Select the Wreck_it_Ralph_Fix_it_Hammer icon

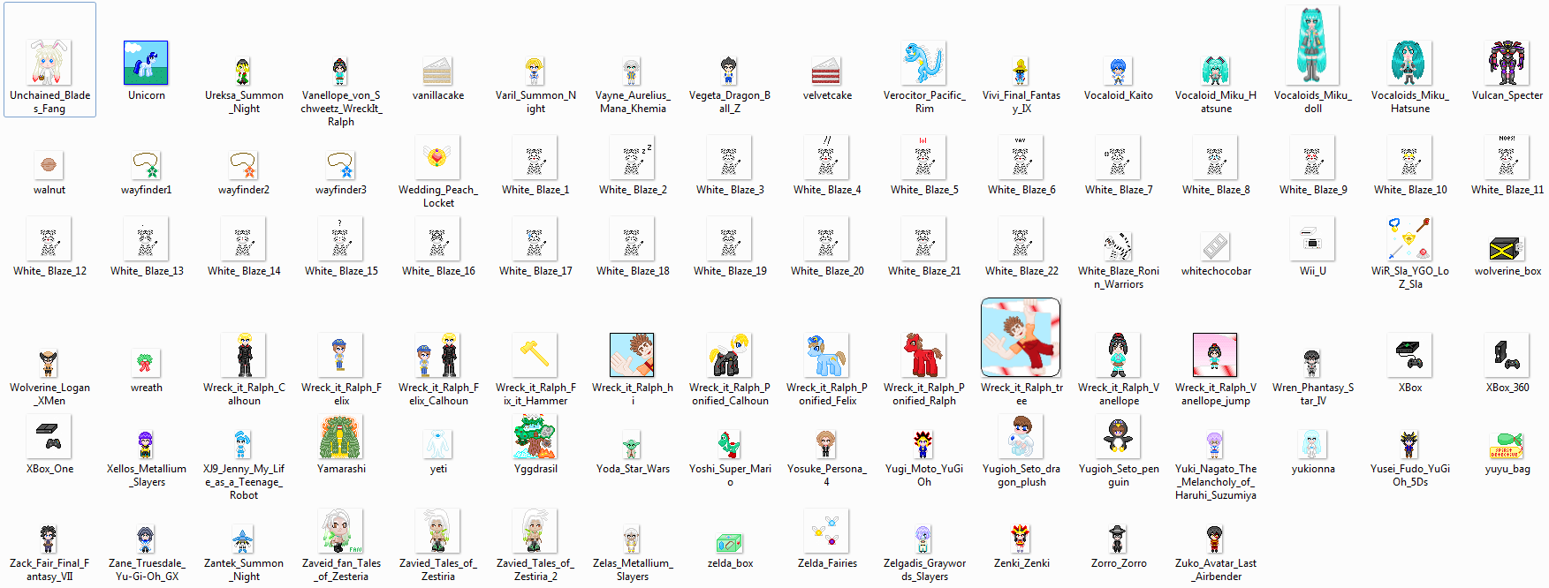pos(535,355)
